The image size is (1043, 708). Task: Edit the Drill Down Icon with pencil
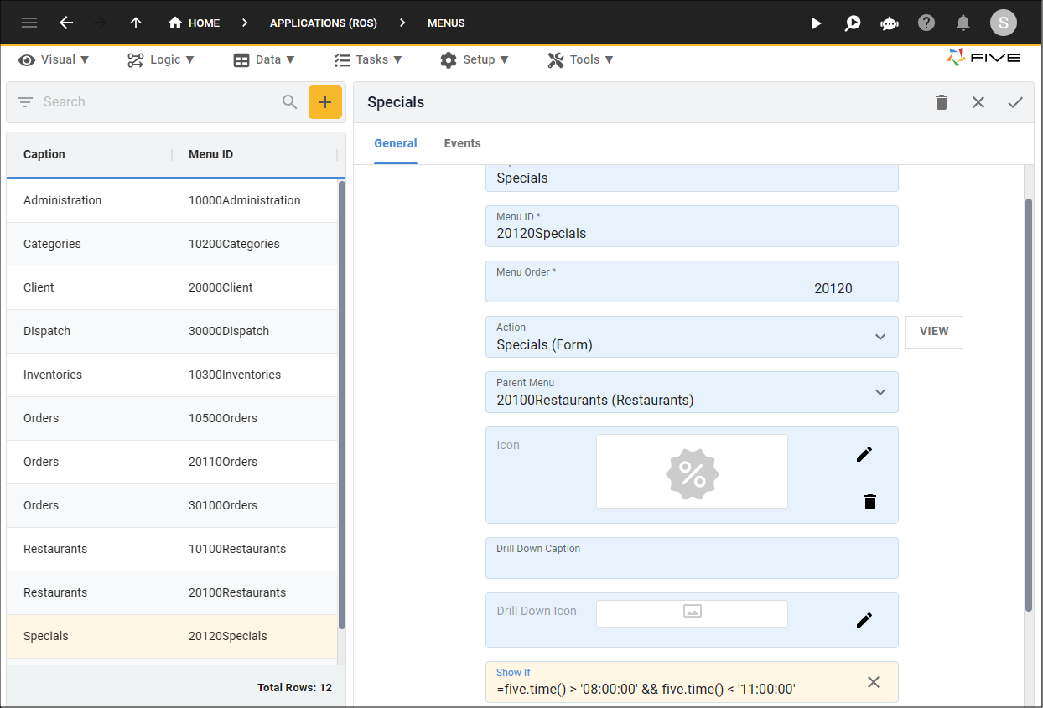(x=864, y=620)
